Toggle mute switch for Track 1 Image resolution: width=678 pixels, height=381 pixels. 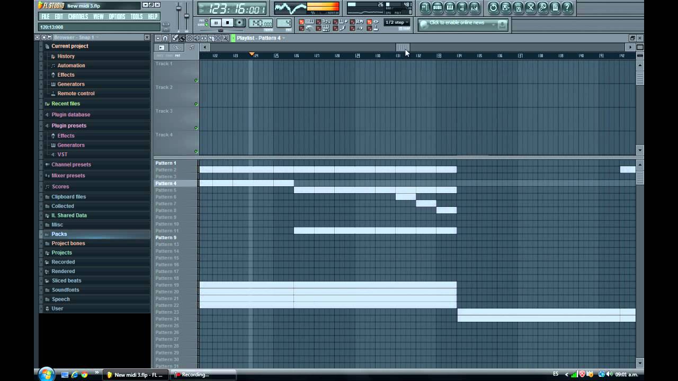(x=196, y=80)
